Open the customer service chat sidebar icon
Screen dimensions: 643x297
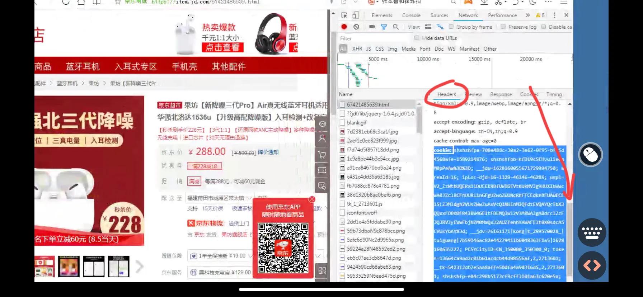click(x=322, y=124)
